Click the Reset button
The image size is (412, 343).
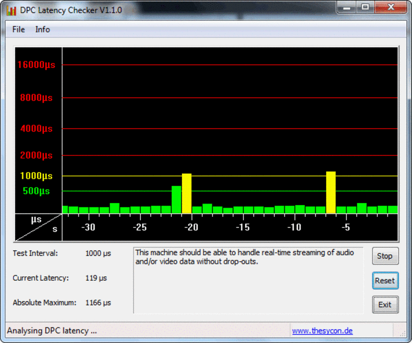pos(385,281)
